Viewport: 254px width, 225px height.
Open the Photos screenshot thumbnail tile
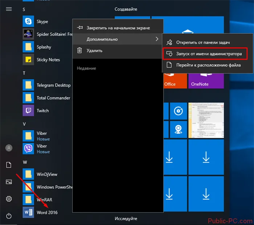[206, 120]
